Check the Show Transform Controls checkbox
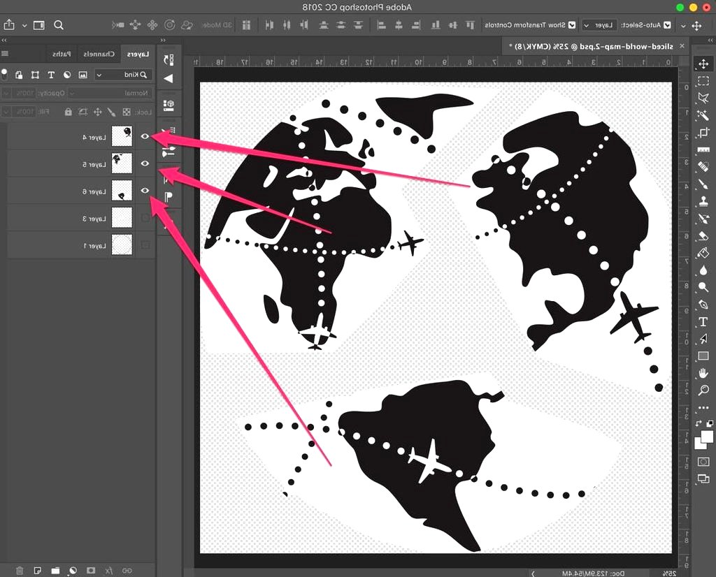Image resolution: width=716 pixels, height=577 pixels. (572, 25)
